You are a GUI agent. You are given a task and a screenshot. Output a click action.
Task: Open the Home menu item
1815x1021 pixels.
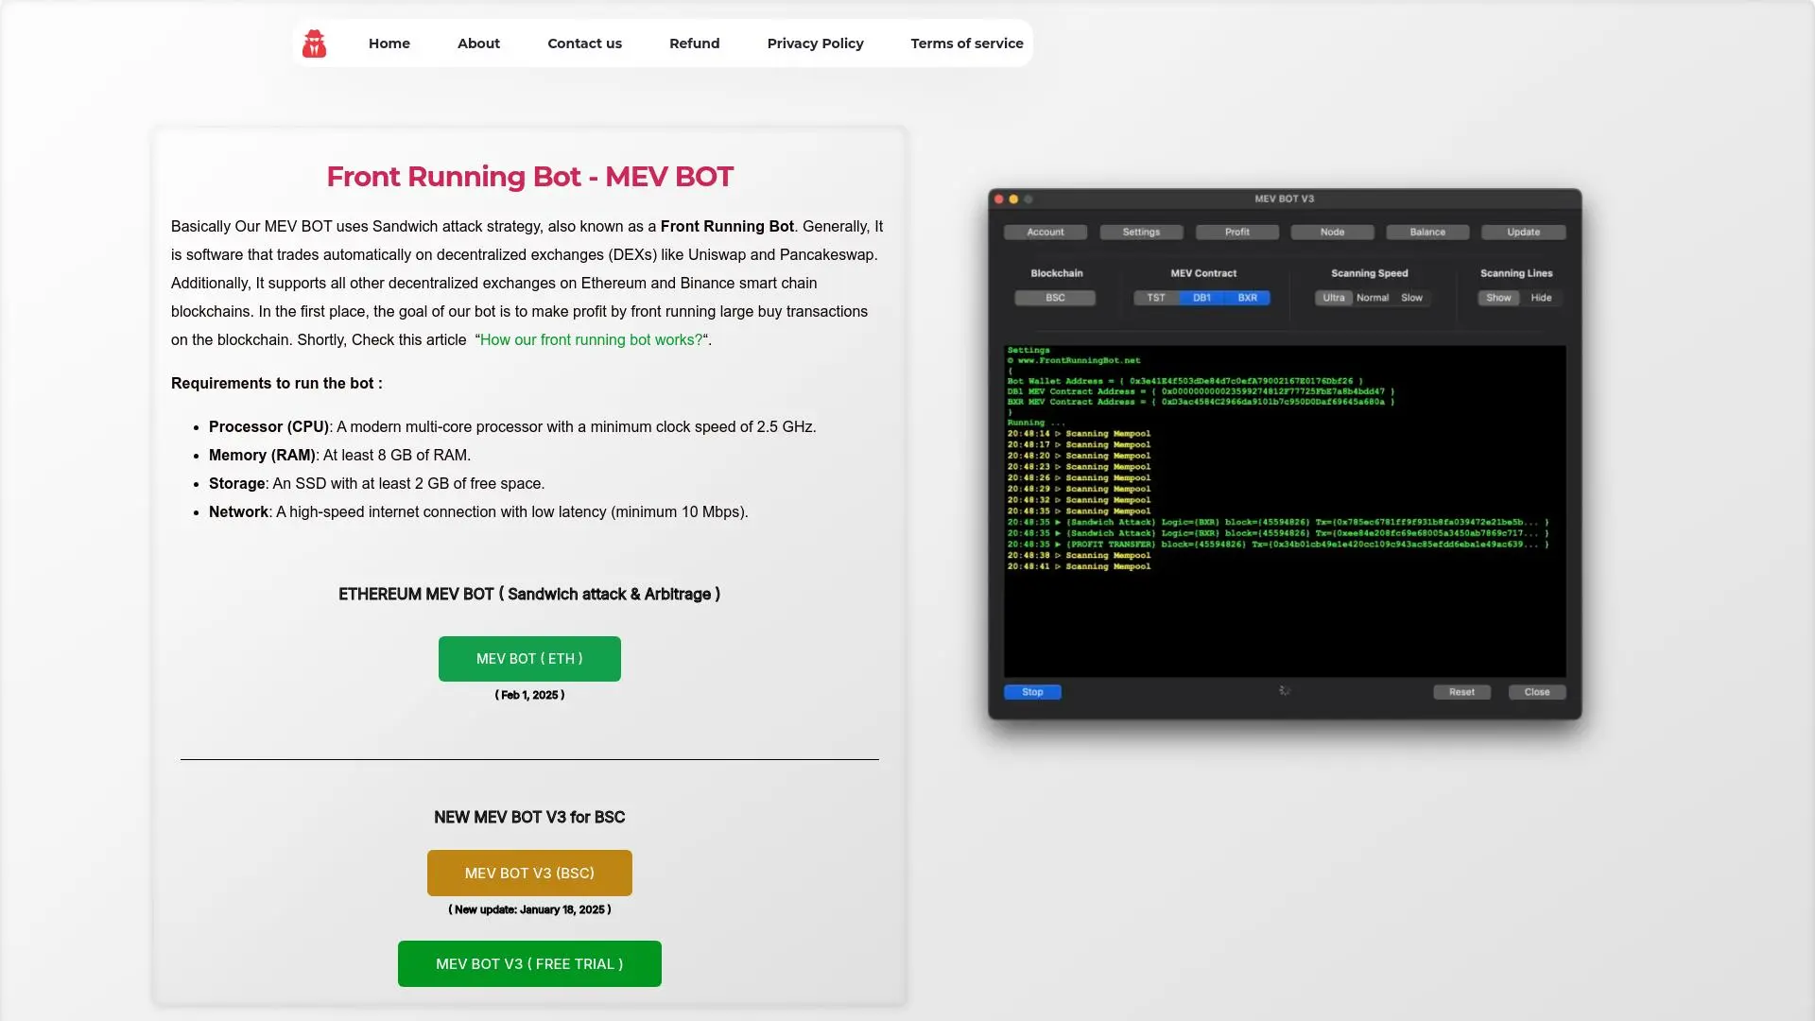click(389, 43)
